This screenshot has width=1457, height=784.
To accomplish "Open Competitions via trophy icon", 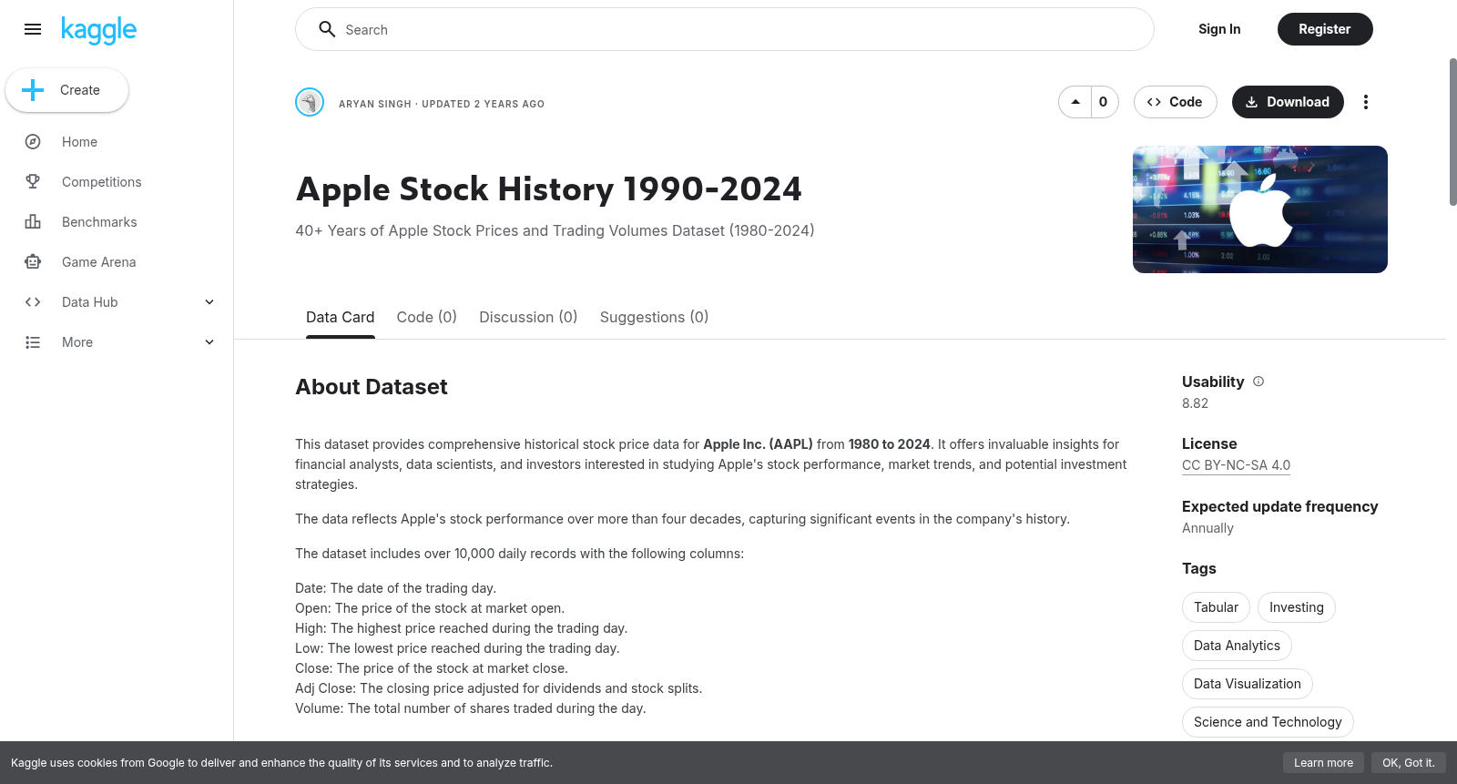I will (x=33, y=182).
